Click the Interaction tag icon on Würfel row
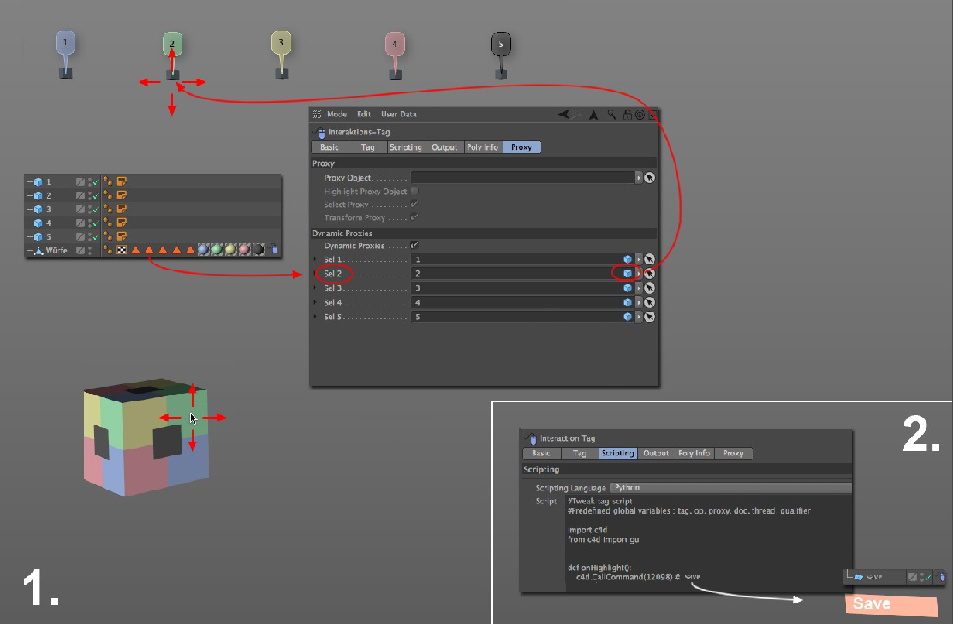Screen dimensions: 953x624 pos(274,250)
